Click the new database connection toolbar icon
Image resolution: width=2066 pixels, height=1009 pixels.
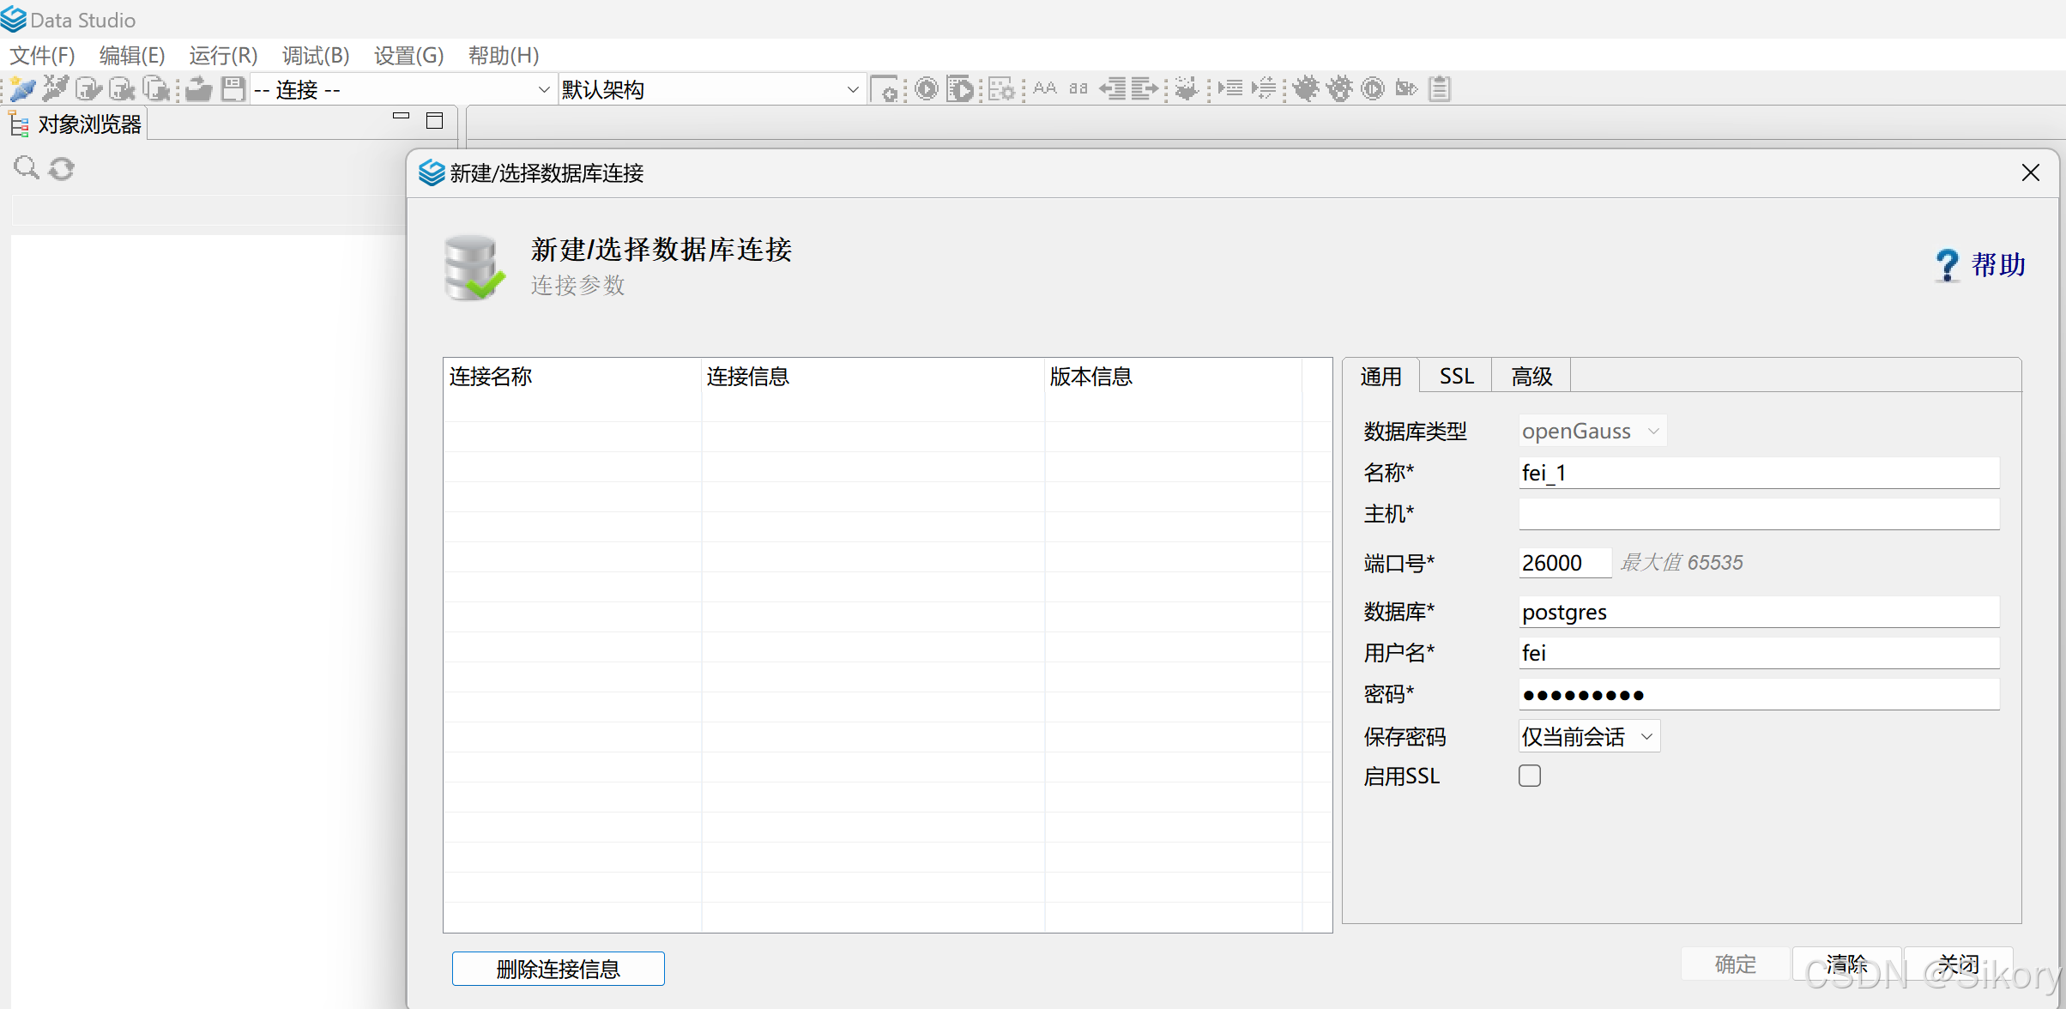[x=23, y=89]
